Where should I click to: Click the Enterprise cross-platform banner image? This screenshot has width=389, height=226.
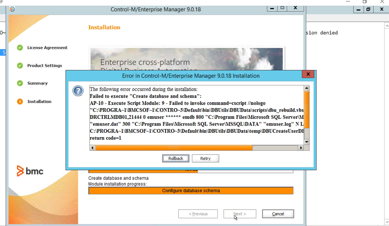(x=187, y=59)
